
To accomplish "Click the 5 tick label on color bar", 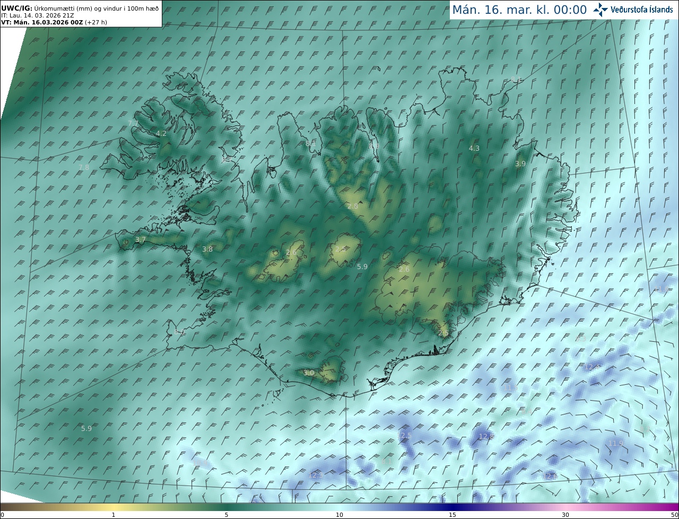I will [x=227, y=515].
